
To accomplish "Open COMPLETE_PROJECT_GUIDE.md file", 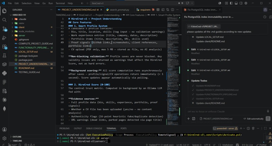I will 32,44.
